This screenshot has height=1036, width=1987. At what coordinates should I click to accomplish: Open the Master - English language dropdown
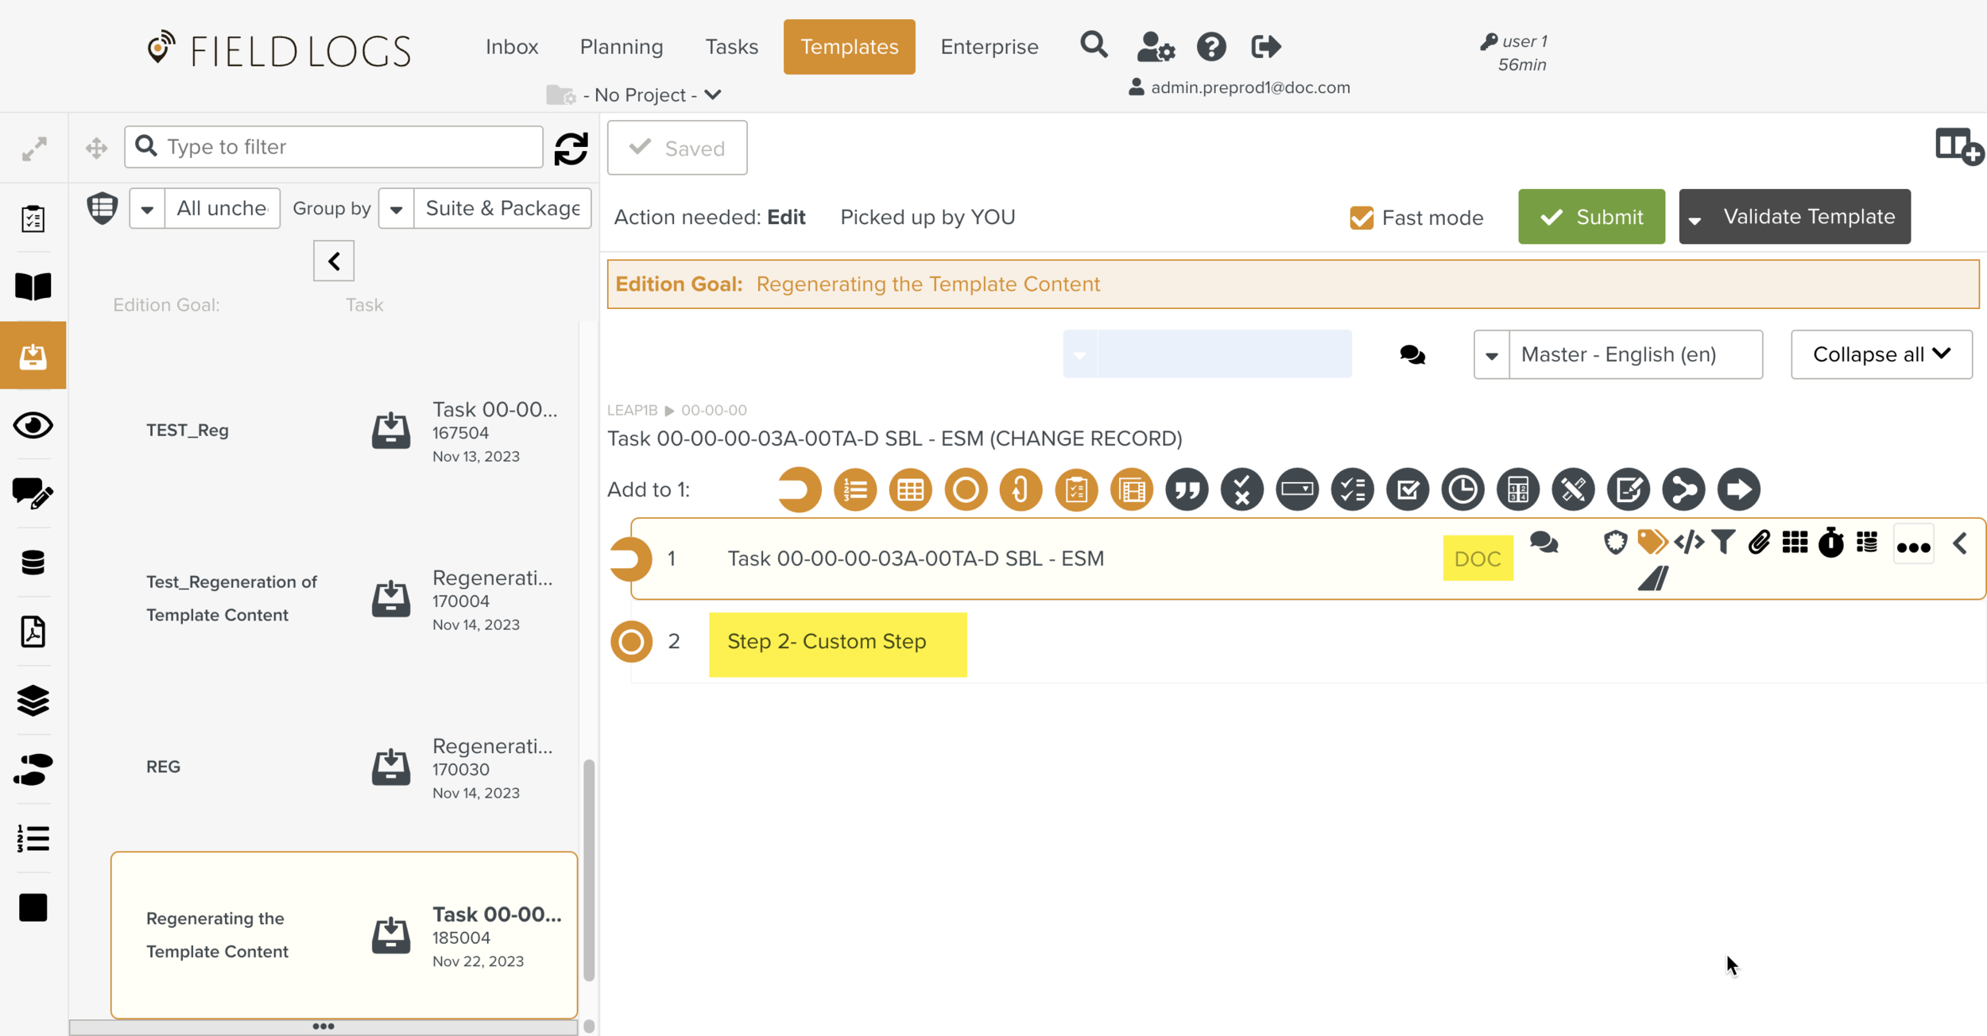point(1618,354)
